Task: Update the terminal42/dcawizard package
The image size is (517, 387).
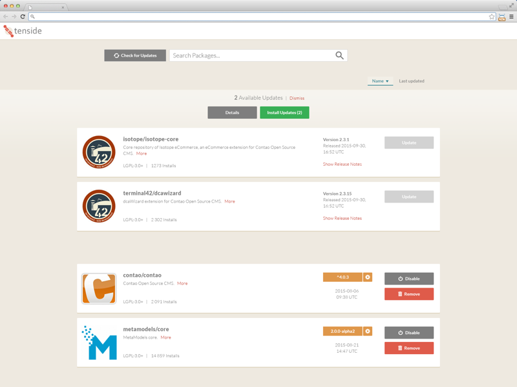Action: tap(409, 197)
